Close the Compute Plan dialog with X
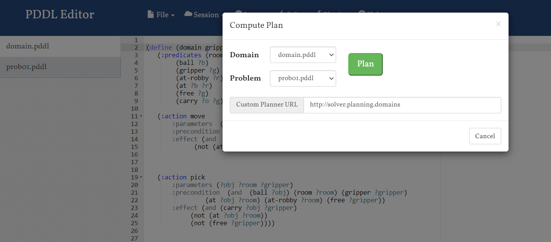This screenshot has height=242, width=551. (x=498, y=24)
